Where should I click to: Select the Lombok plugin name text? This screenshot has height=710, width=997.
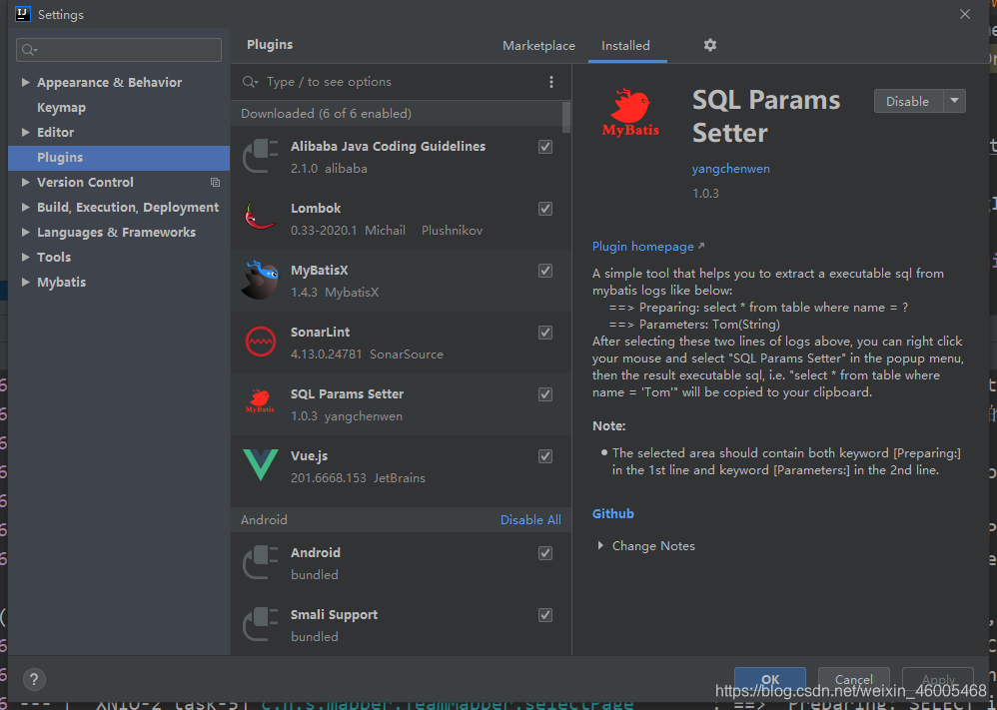click(316, 209)
